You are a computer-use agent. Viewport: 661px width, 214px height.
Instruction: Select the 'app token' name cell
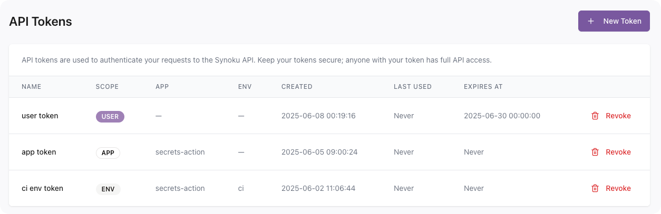[39, 152]
